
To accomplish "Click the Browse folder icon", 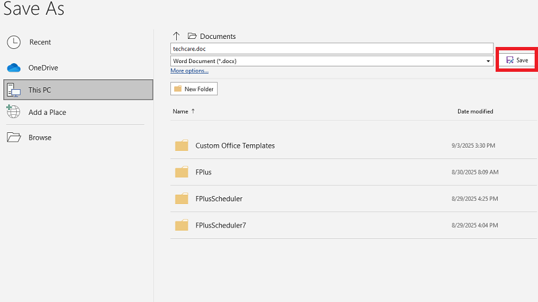I will (x=13, y=138).
